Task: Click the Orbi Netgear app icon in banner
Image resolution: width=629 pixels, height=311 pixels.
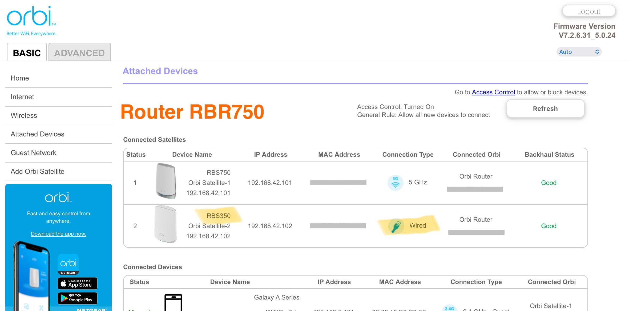Action: (x=68, y=264)
